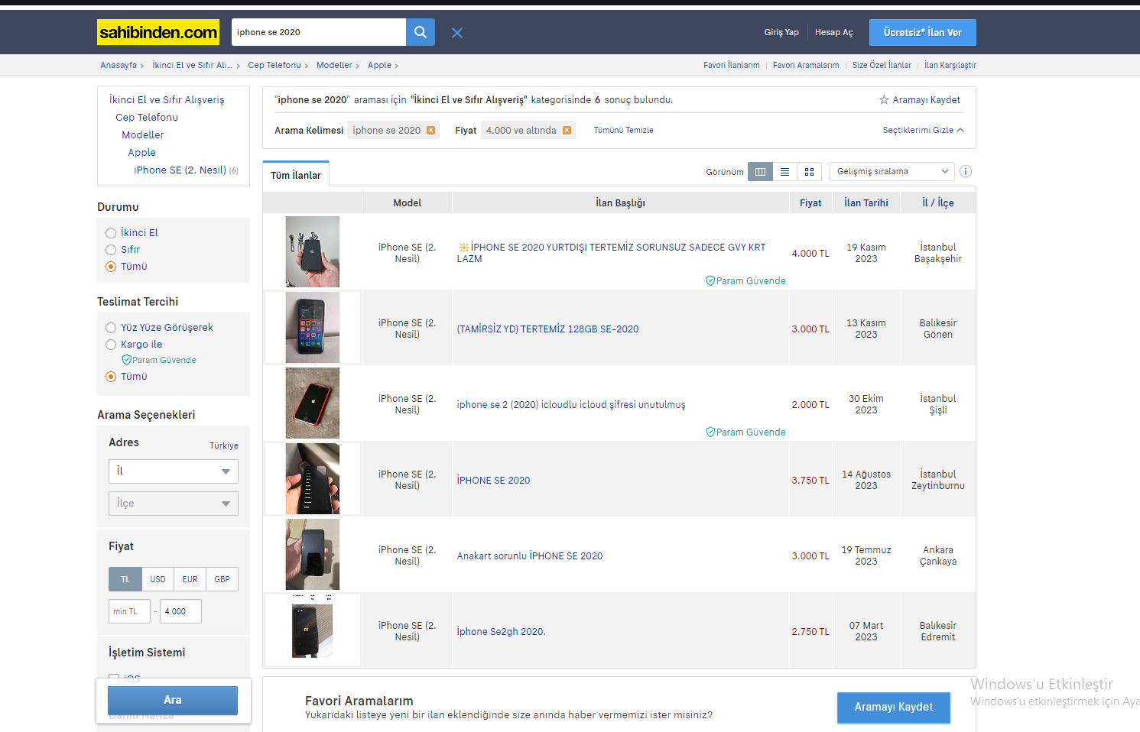
Task: Open thumbnail of the Iphone Se2gh listing
Action: coord(313,630)
